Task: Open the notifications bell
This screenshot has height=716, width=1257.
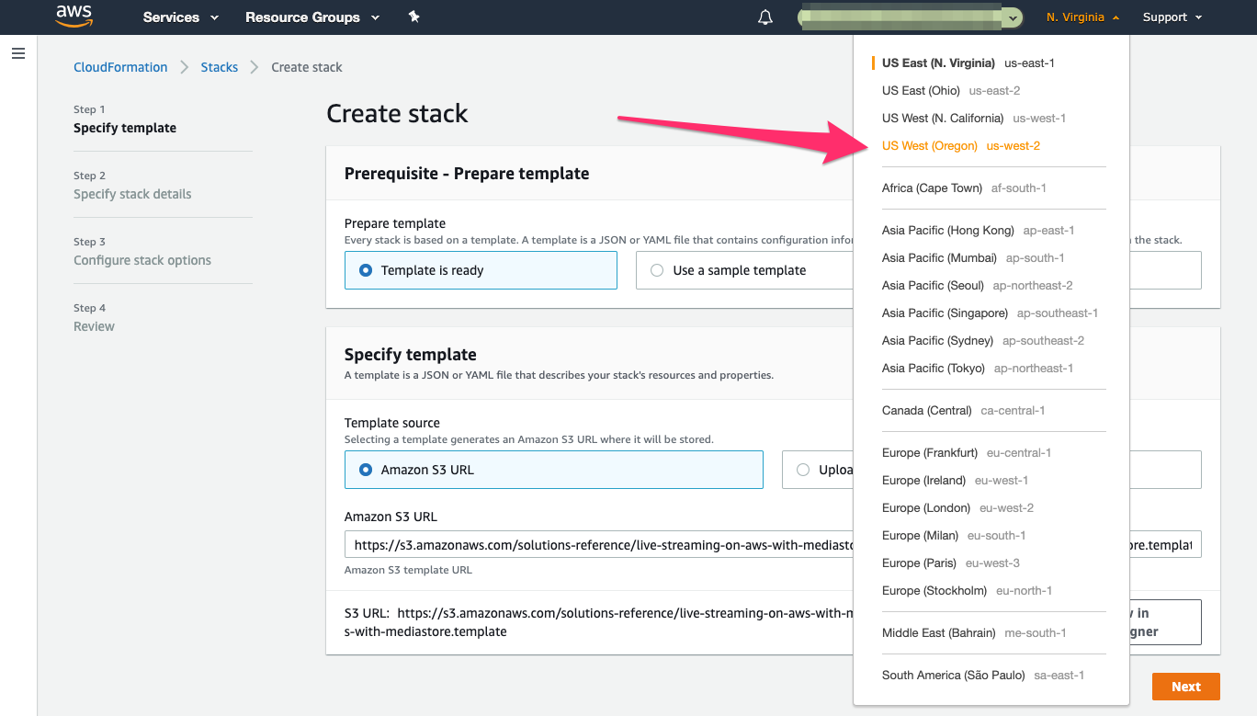Action: [765, 17]
